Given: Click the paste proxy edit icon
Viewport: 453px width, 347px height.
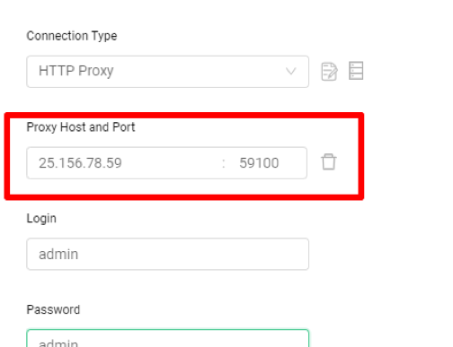Looking at the screenshot, I should [329, 72].
